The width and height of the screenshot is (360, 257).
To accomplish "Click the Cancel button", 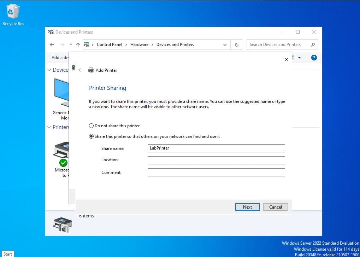I will pos(275,207).
